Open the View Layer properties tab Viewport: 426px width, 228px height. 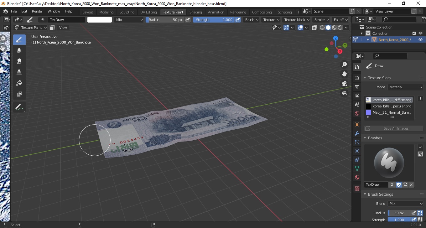pos(357,96)
